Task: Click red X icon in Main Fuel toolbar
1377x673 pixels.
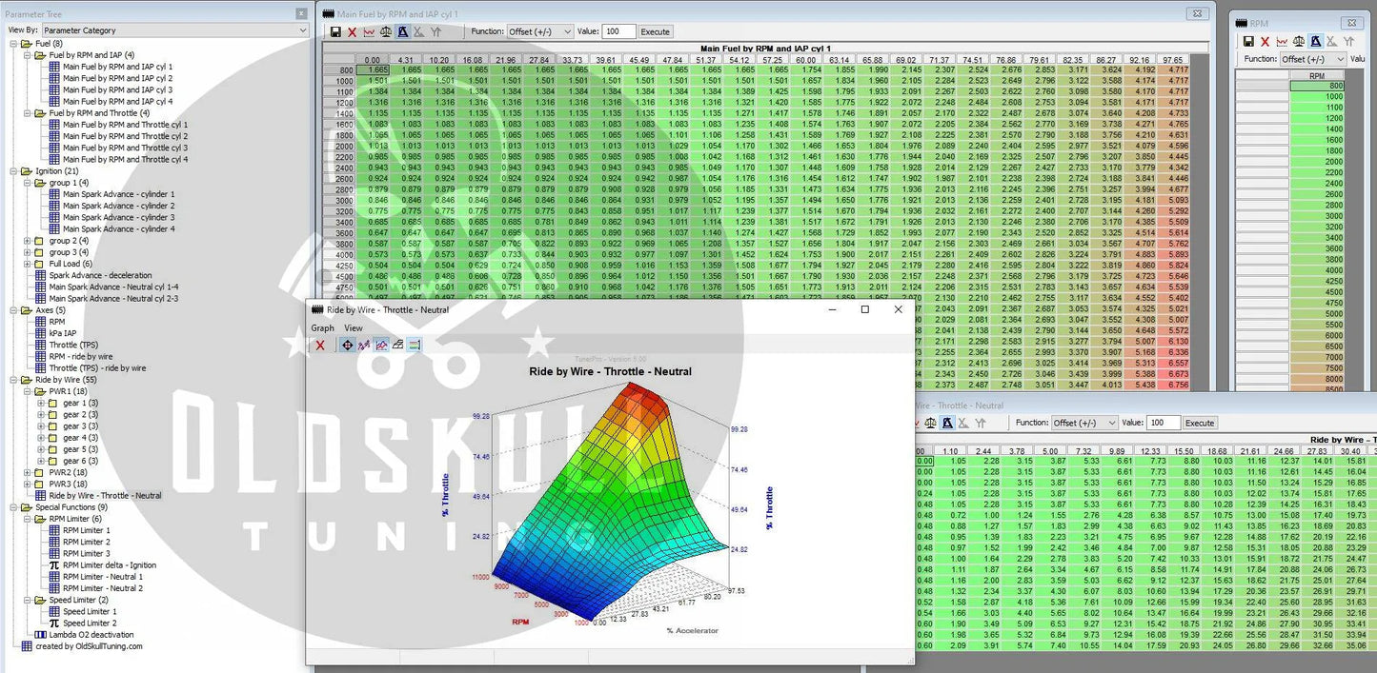Action: 352,31
